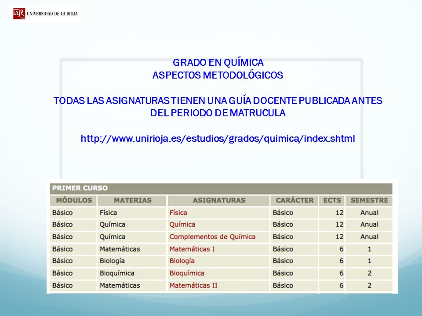
Task: Open the red Química subject link with 12 ECTS Anual
Action: click(x=182, y=224)
